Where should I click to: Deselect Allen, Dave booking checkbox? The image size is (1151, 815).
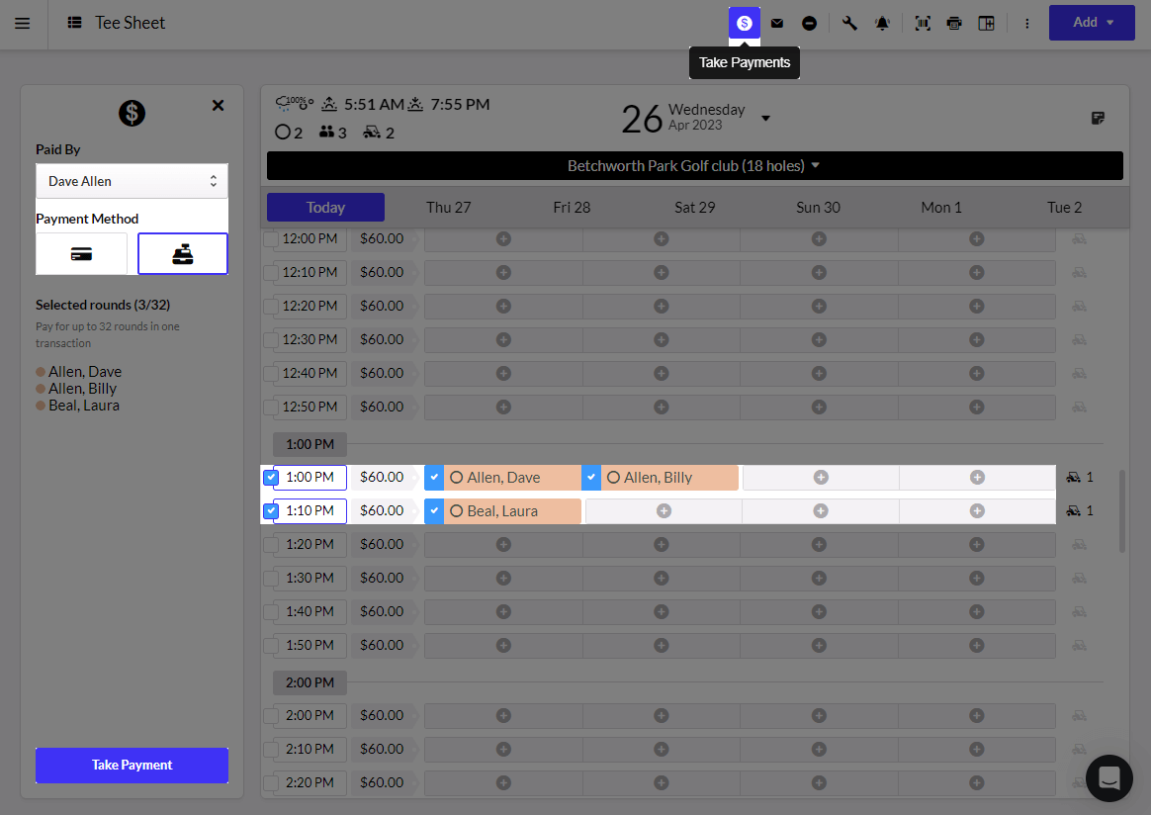pyautogui.click(x=434, y=478)
